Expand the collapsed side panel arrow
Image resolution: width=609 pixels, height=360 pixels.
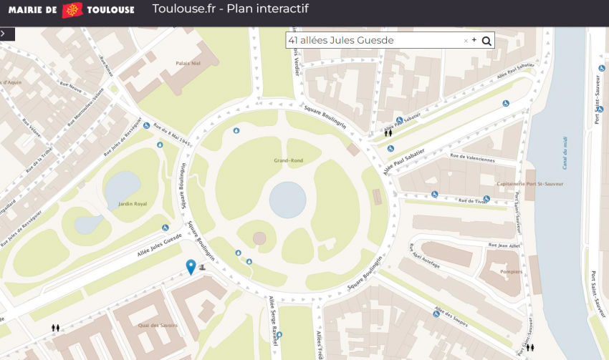point(4,33)
